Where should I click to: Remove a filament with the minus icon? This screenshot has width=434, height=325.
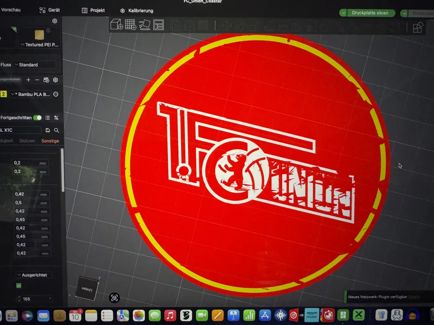(x=37, y=80)
